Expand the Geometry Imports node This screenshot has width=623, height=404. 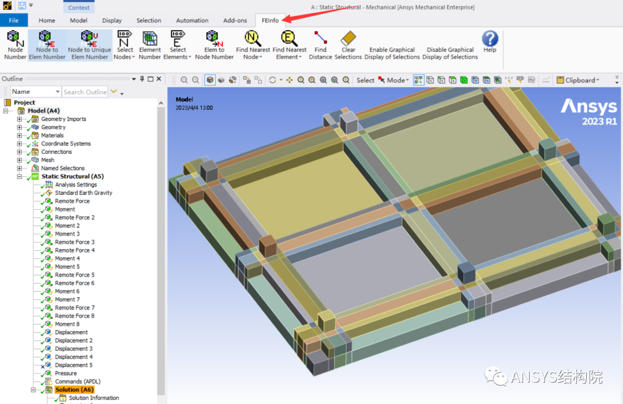(x=20, y=119)
